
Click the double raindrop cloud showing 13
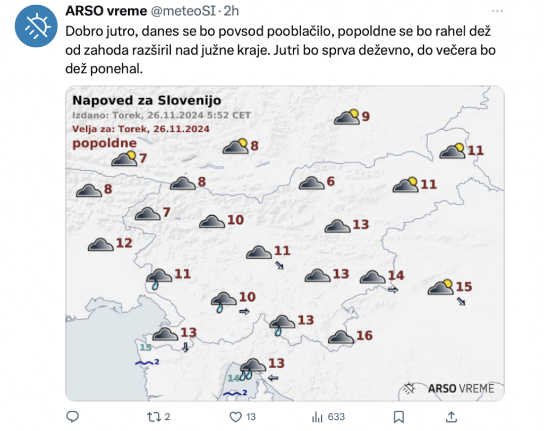(x=253, y=369)
